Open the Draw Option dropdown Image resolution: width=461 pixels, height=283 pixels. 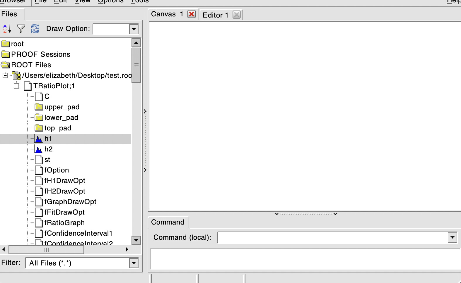(134, 29)
